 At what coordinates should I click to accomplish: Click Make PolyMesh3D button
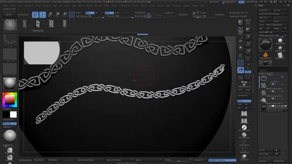276,25
